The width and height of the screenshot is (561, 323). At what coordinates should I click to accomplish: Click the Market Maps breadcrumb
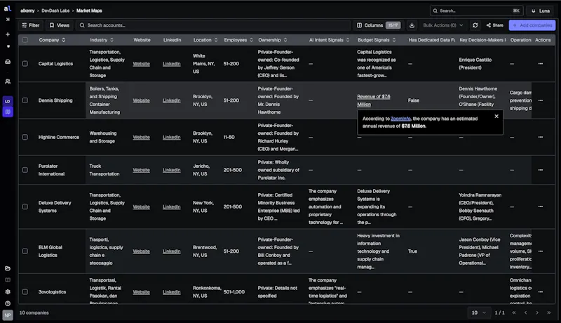89,11
